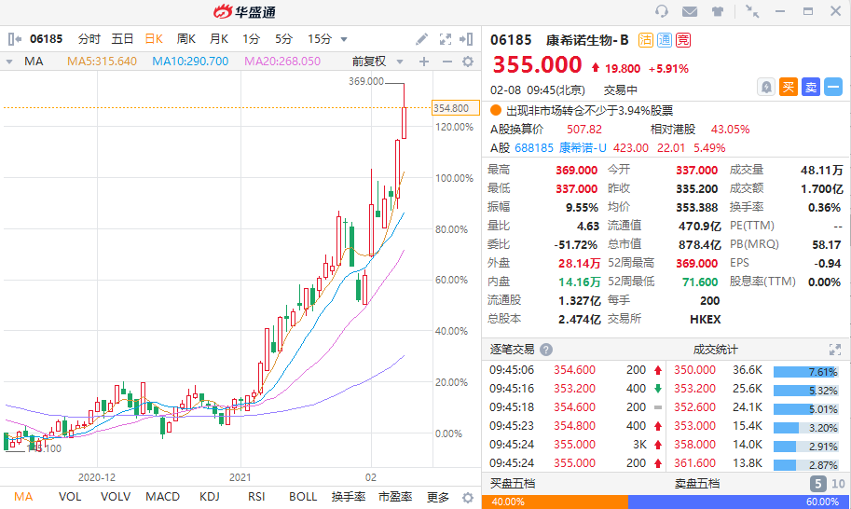Click stock code 06185 in toolbar

[46, 39]
